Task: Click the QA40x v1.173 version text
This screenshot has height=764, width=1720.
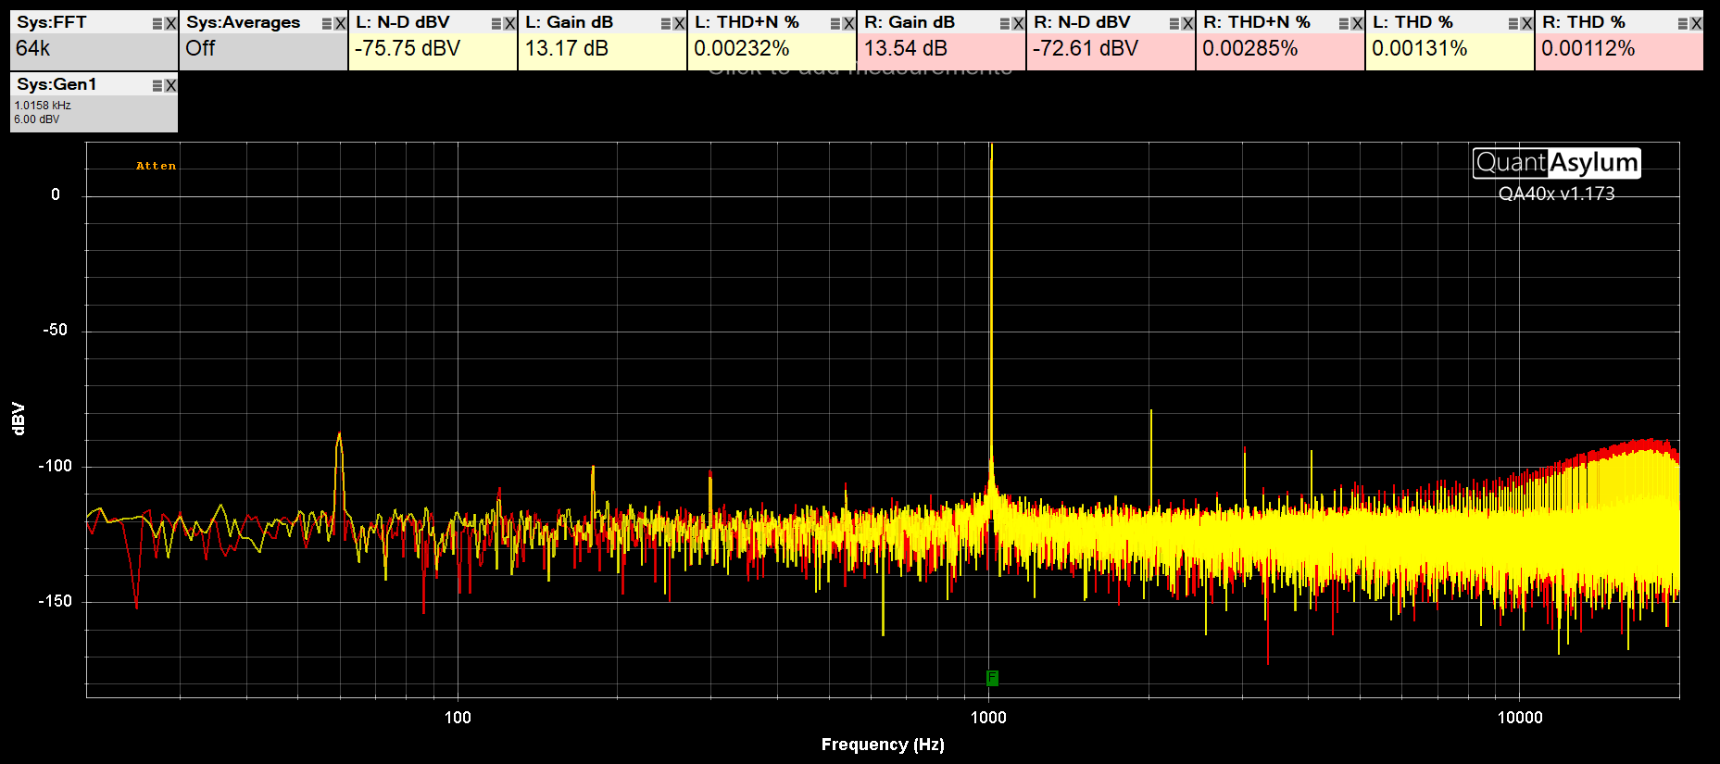Action: point(1556,194)
